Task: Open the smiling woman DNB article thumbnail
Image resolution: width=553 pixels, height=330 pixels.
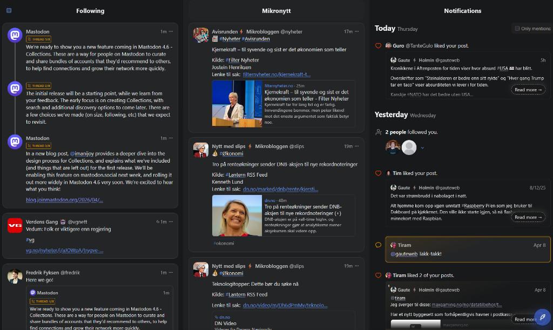Action: coord(237,216)
